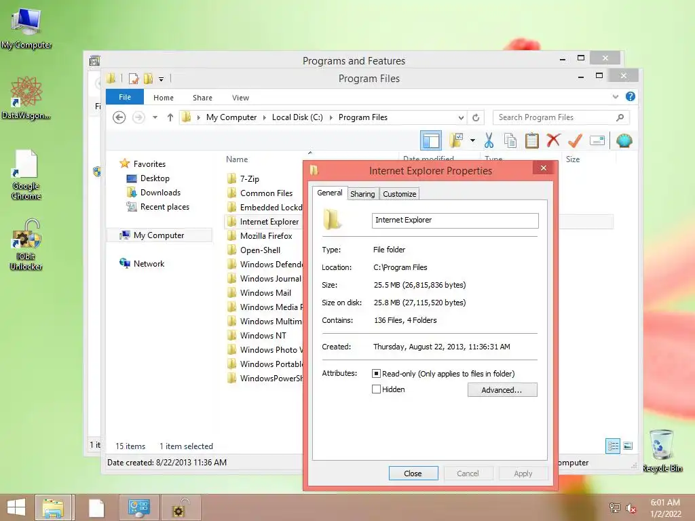695x521 pixels.
Task: Switch to the Sharing tab
Action: click(362, 193)
